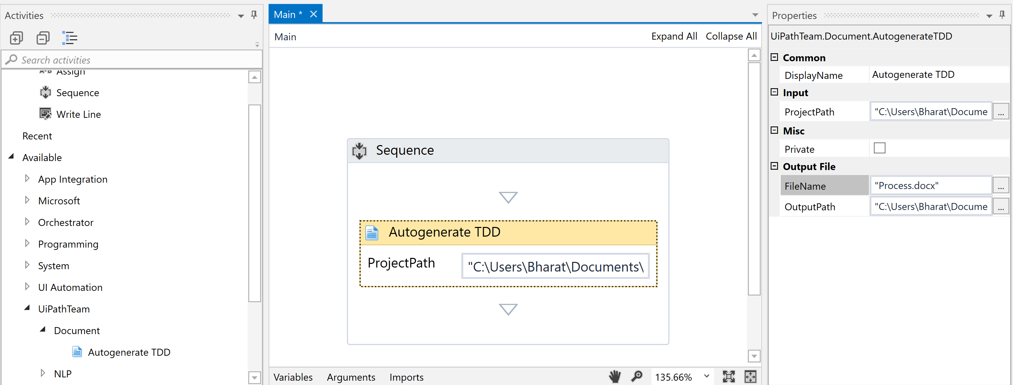Collapse the Output File property section
This screenshot has width=1013, height=385.
pos(774,166)
